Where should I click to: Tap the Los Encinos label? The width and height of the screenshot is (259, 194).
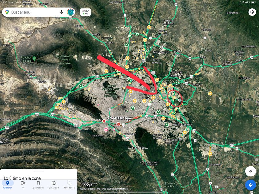tap(97, 135)
